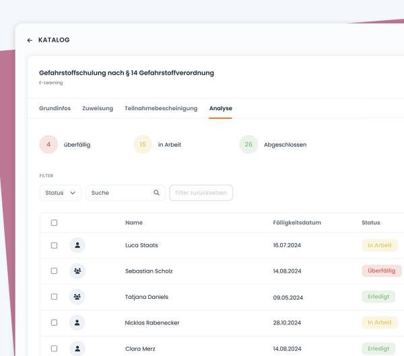Image resolution: width=404 pixels, height=356 pixels.
Task: Expand the Status filter dropdown
Action: coord(61,193)
